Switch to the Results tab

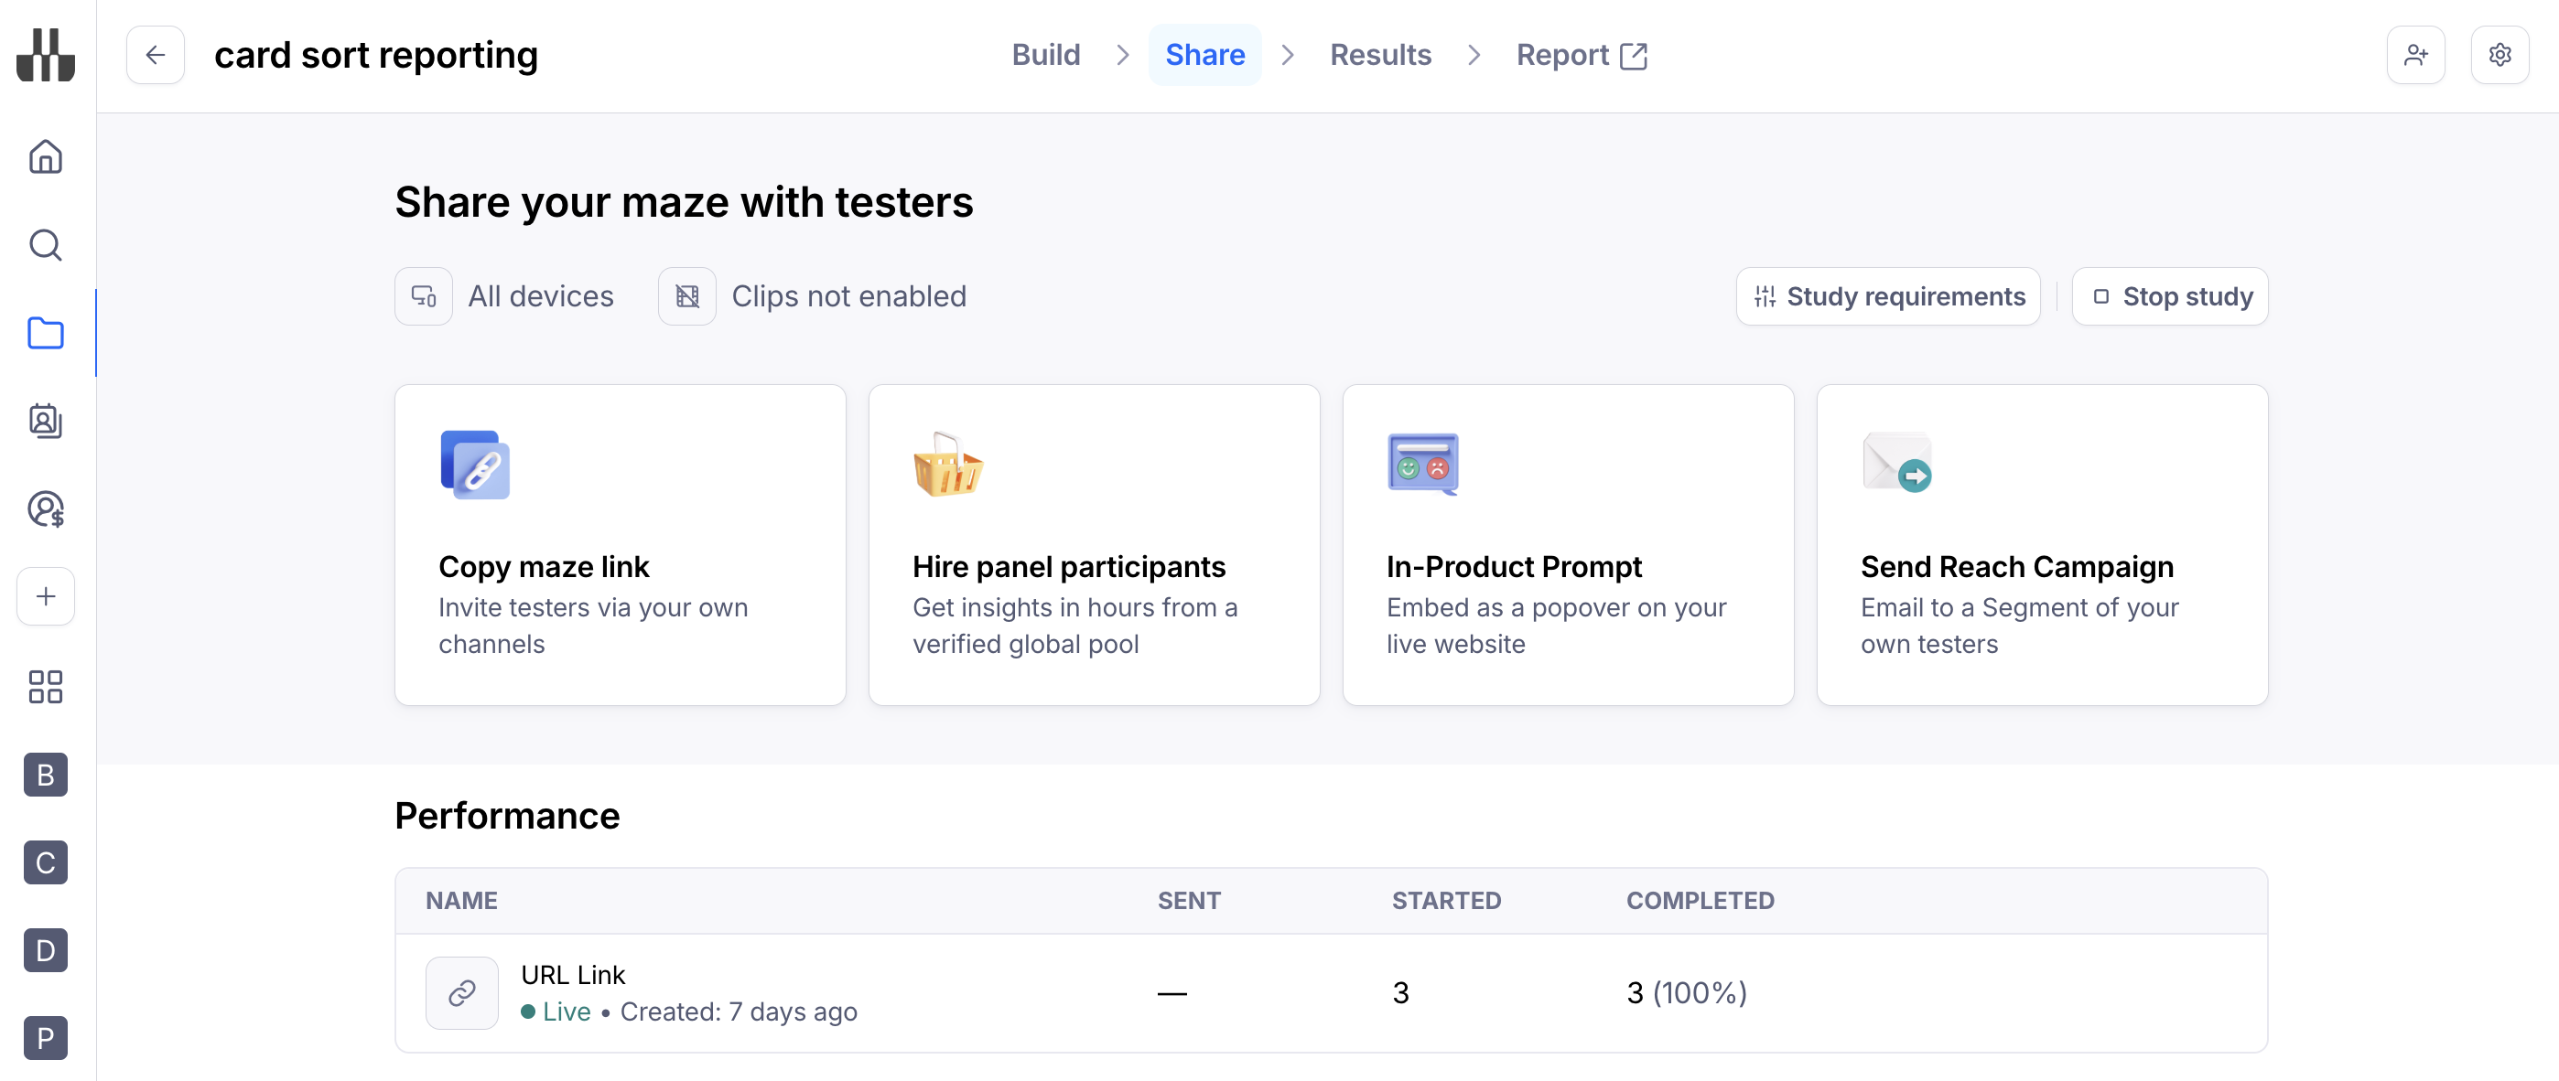(1380, 56)
